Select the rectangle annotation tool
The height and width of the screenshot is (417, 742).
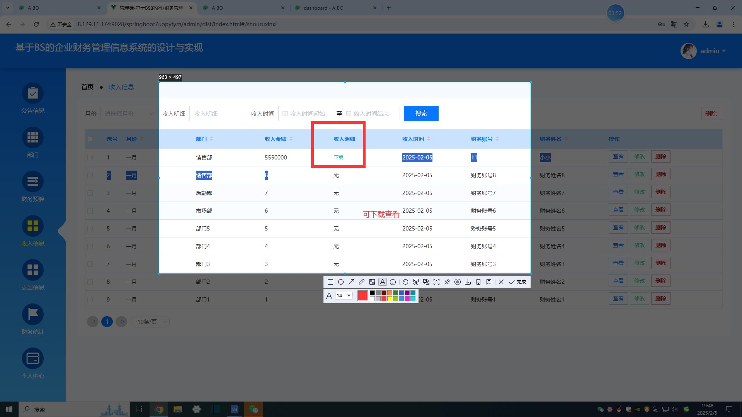click(330, 282)
